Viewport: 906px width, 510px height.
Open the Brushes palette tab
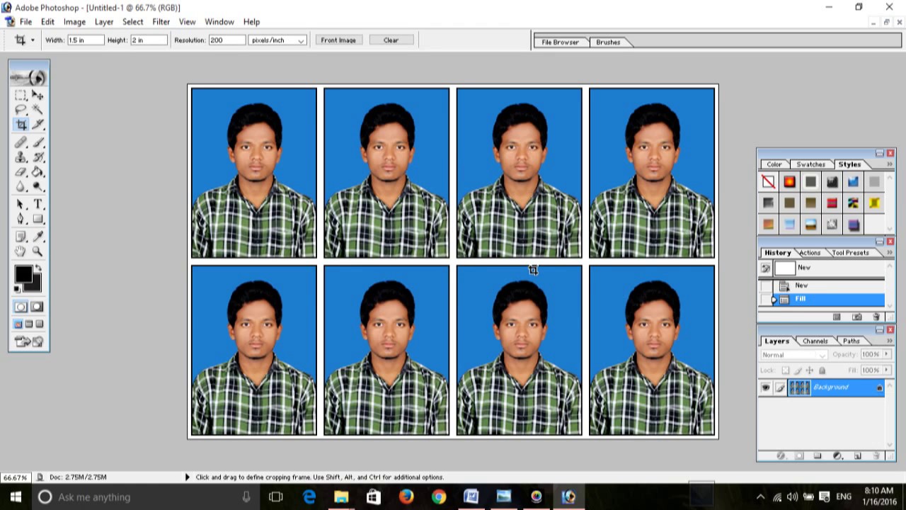click(x=608, y=42)
